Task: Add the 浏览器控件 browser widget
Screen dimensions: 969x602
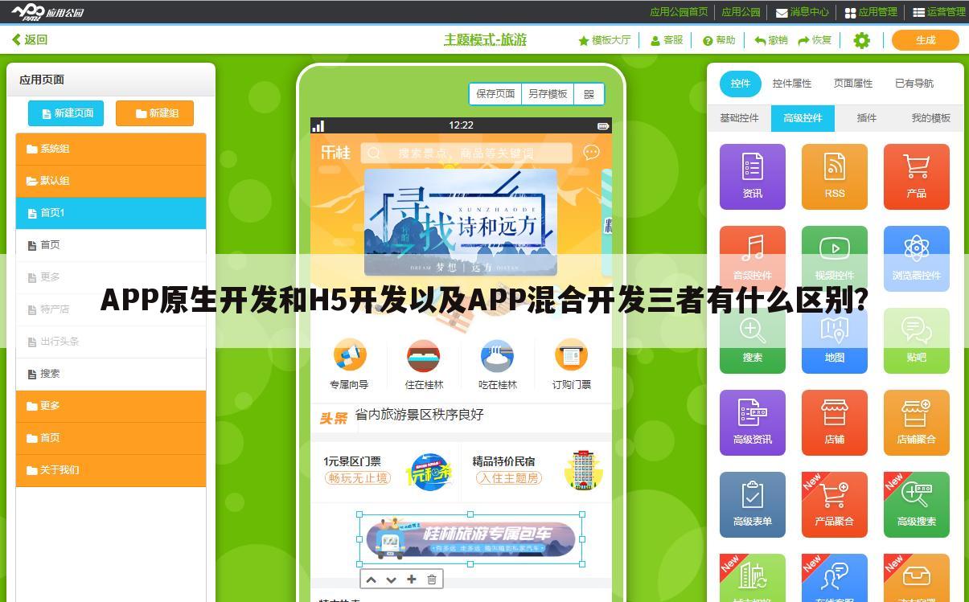Action: 916,258
